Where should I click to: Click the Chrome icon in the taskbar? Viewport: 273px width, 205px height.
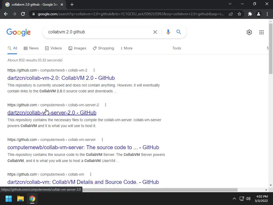coord(32,199)
